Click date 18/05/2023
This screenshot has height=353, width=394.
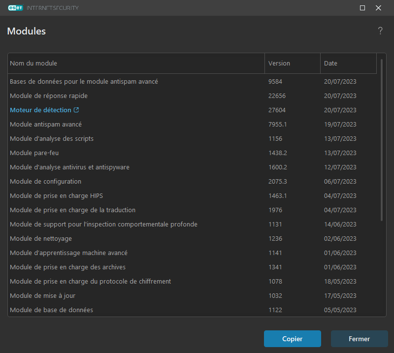pos(340,282)
